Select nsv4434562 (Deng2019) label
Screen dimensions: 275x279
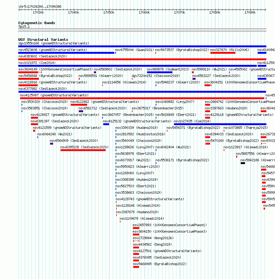click(152, 245)
